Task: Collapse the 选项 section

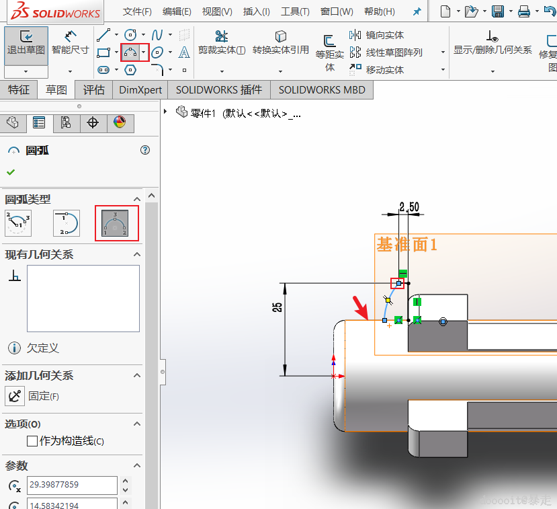Action: click(137, 424)
